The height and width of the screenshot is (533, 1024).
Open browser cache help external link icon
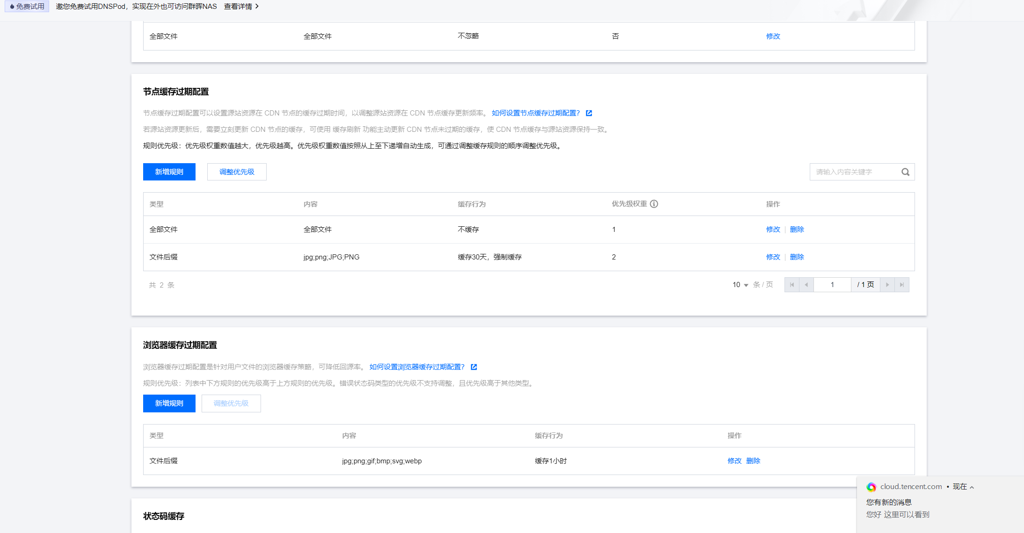coord(474,367)
